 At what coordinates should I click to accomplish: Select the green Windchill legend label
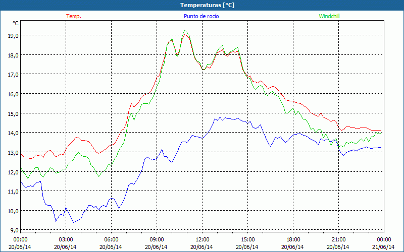pyautogui.click(x=329, y=16)
